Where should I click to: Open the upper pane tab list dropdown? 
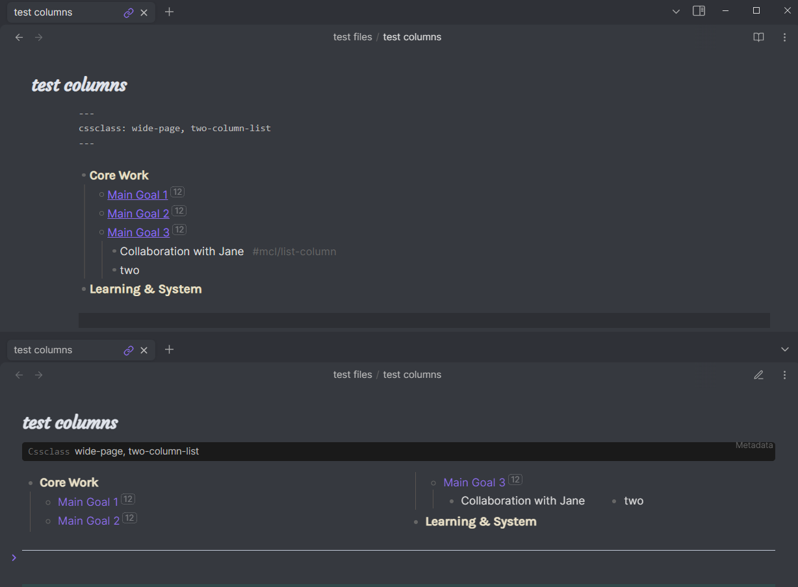tap(676, 11)
